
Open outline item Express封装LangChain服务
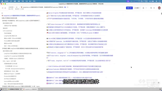coord(11,81)
